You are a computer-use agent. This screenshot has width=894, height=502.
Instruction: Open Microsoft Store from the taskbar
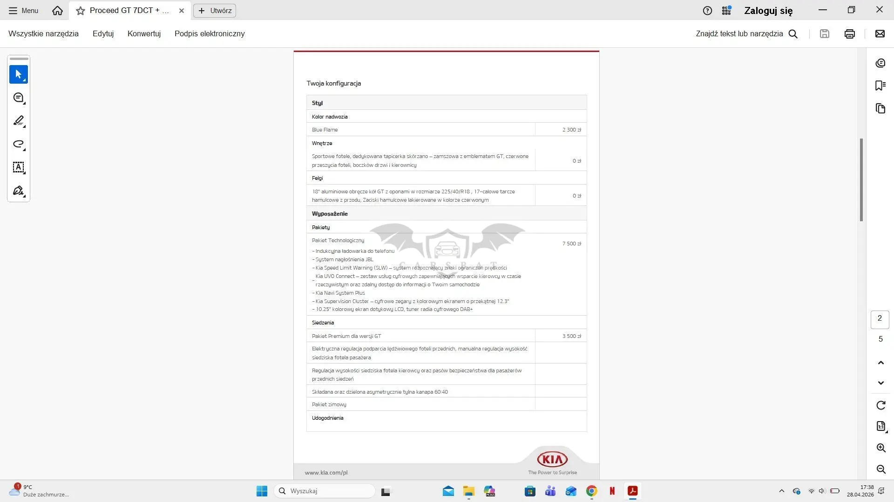point(530,491)
